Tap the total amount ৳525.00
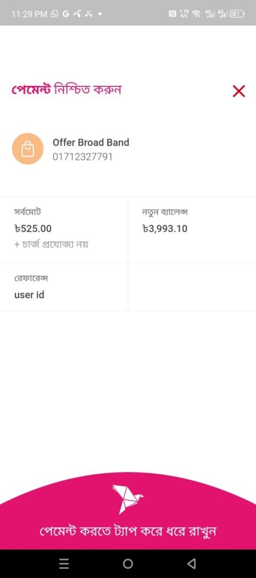 click(33, 229)
